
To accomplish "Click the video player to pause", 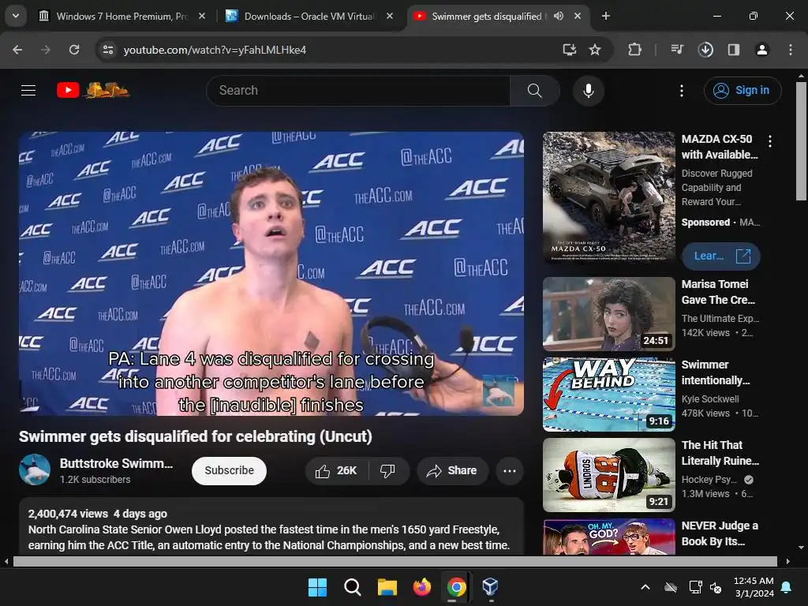I will 271,274.
